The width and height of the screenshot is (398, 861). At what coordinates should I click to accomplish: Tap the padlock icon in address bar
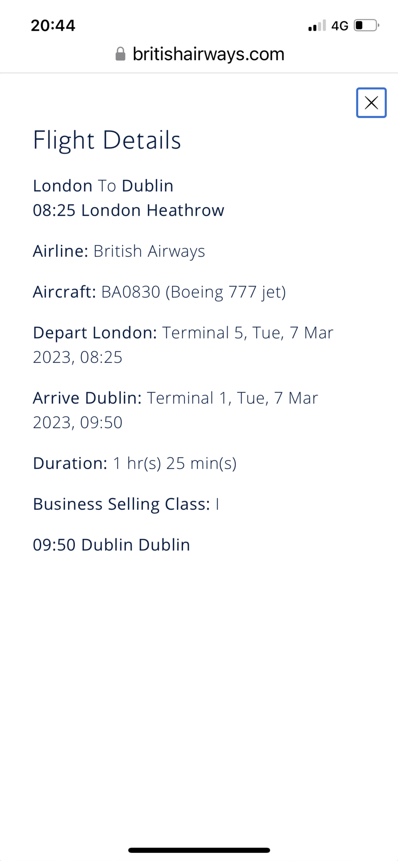(x=120, y=54)
